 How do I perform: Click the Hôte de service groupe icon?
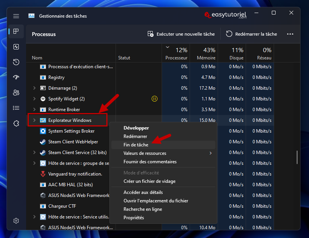pyautogui.click(x=43, y=163)
